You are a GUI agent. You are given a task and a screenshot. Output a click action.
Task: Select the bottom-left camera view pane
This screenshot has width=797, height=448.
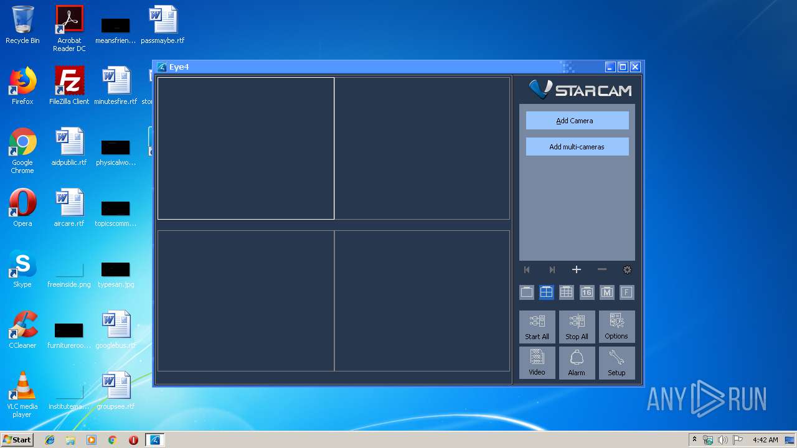[246, 301]
